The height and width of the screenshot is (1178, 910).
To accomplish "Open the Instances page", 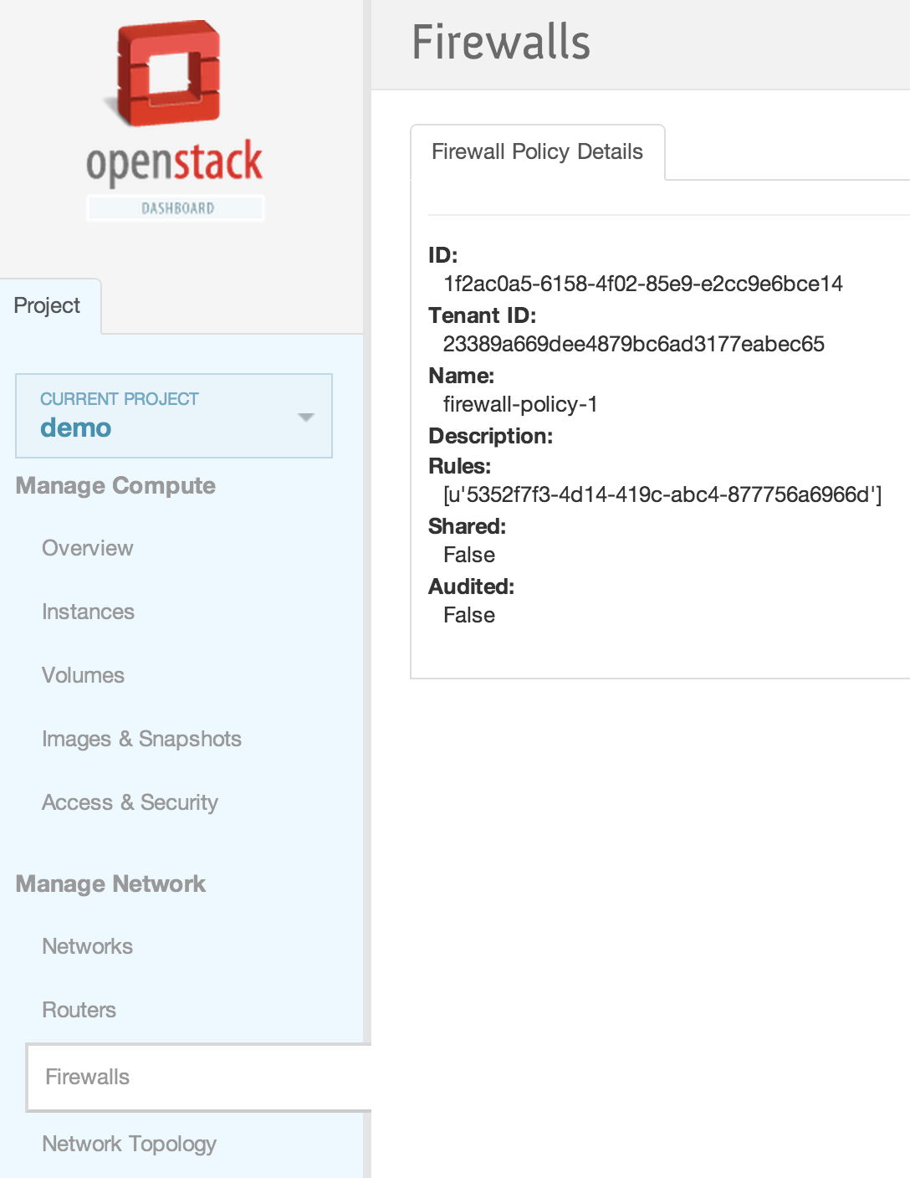I will 88,612.
